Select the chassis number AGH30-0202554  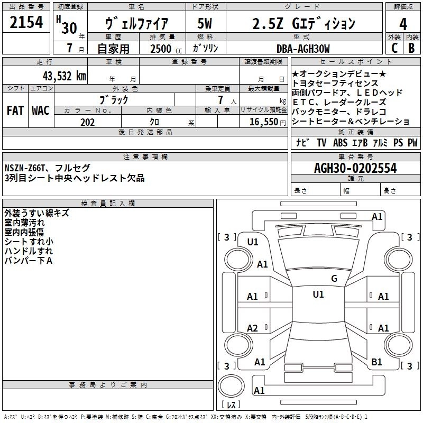pos(355,169)
